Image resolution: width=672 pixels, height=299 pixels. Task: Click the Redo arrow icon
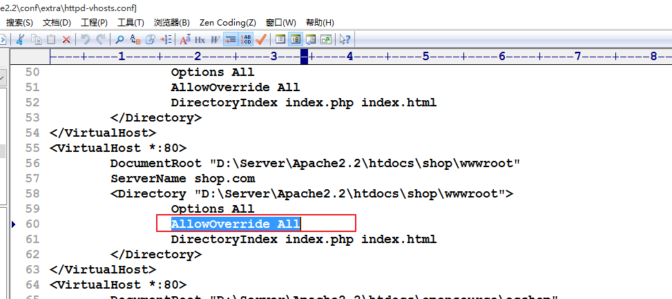101,39
